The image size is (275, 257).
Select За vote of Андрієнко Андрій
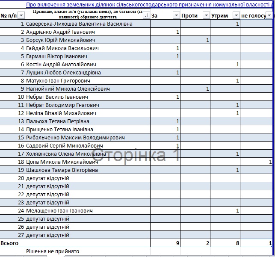166,32
